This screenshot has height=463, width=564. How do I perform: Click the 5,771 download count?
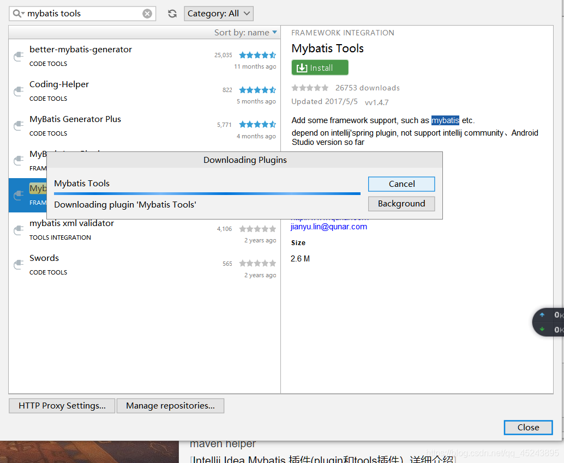[x=224, y=125]
